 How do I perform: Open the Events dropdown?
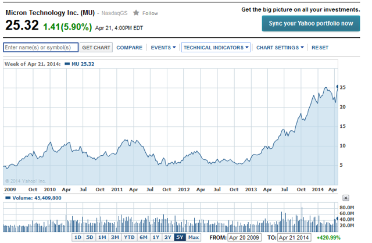coord(163,48)
